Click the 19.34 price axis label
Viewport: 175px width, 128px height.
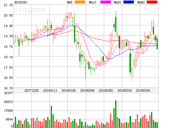click(x=8, y=36)
